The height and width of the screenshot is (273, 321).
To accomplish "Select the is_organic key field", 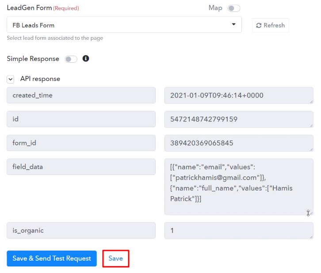I will click(81, 231).
